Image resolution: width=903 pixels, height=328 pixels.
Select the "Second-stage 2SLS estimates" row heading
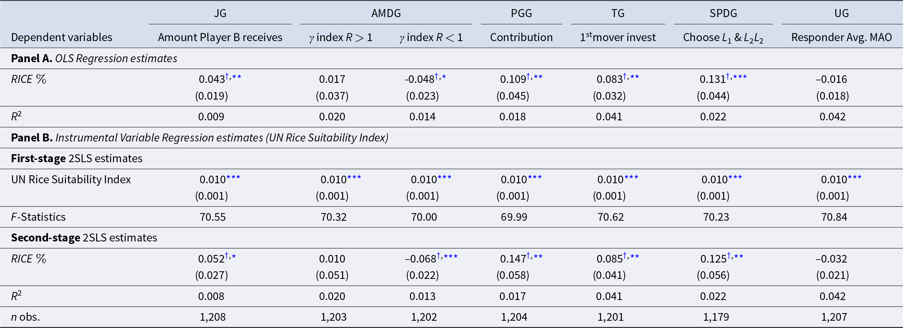tap(84, 238)
